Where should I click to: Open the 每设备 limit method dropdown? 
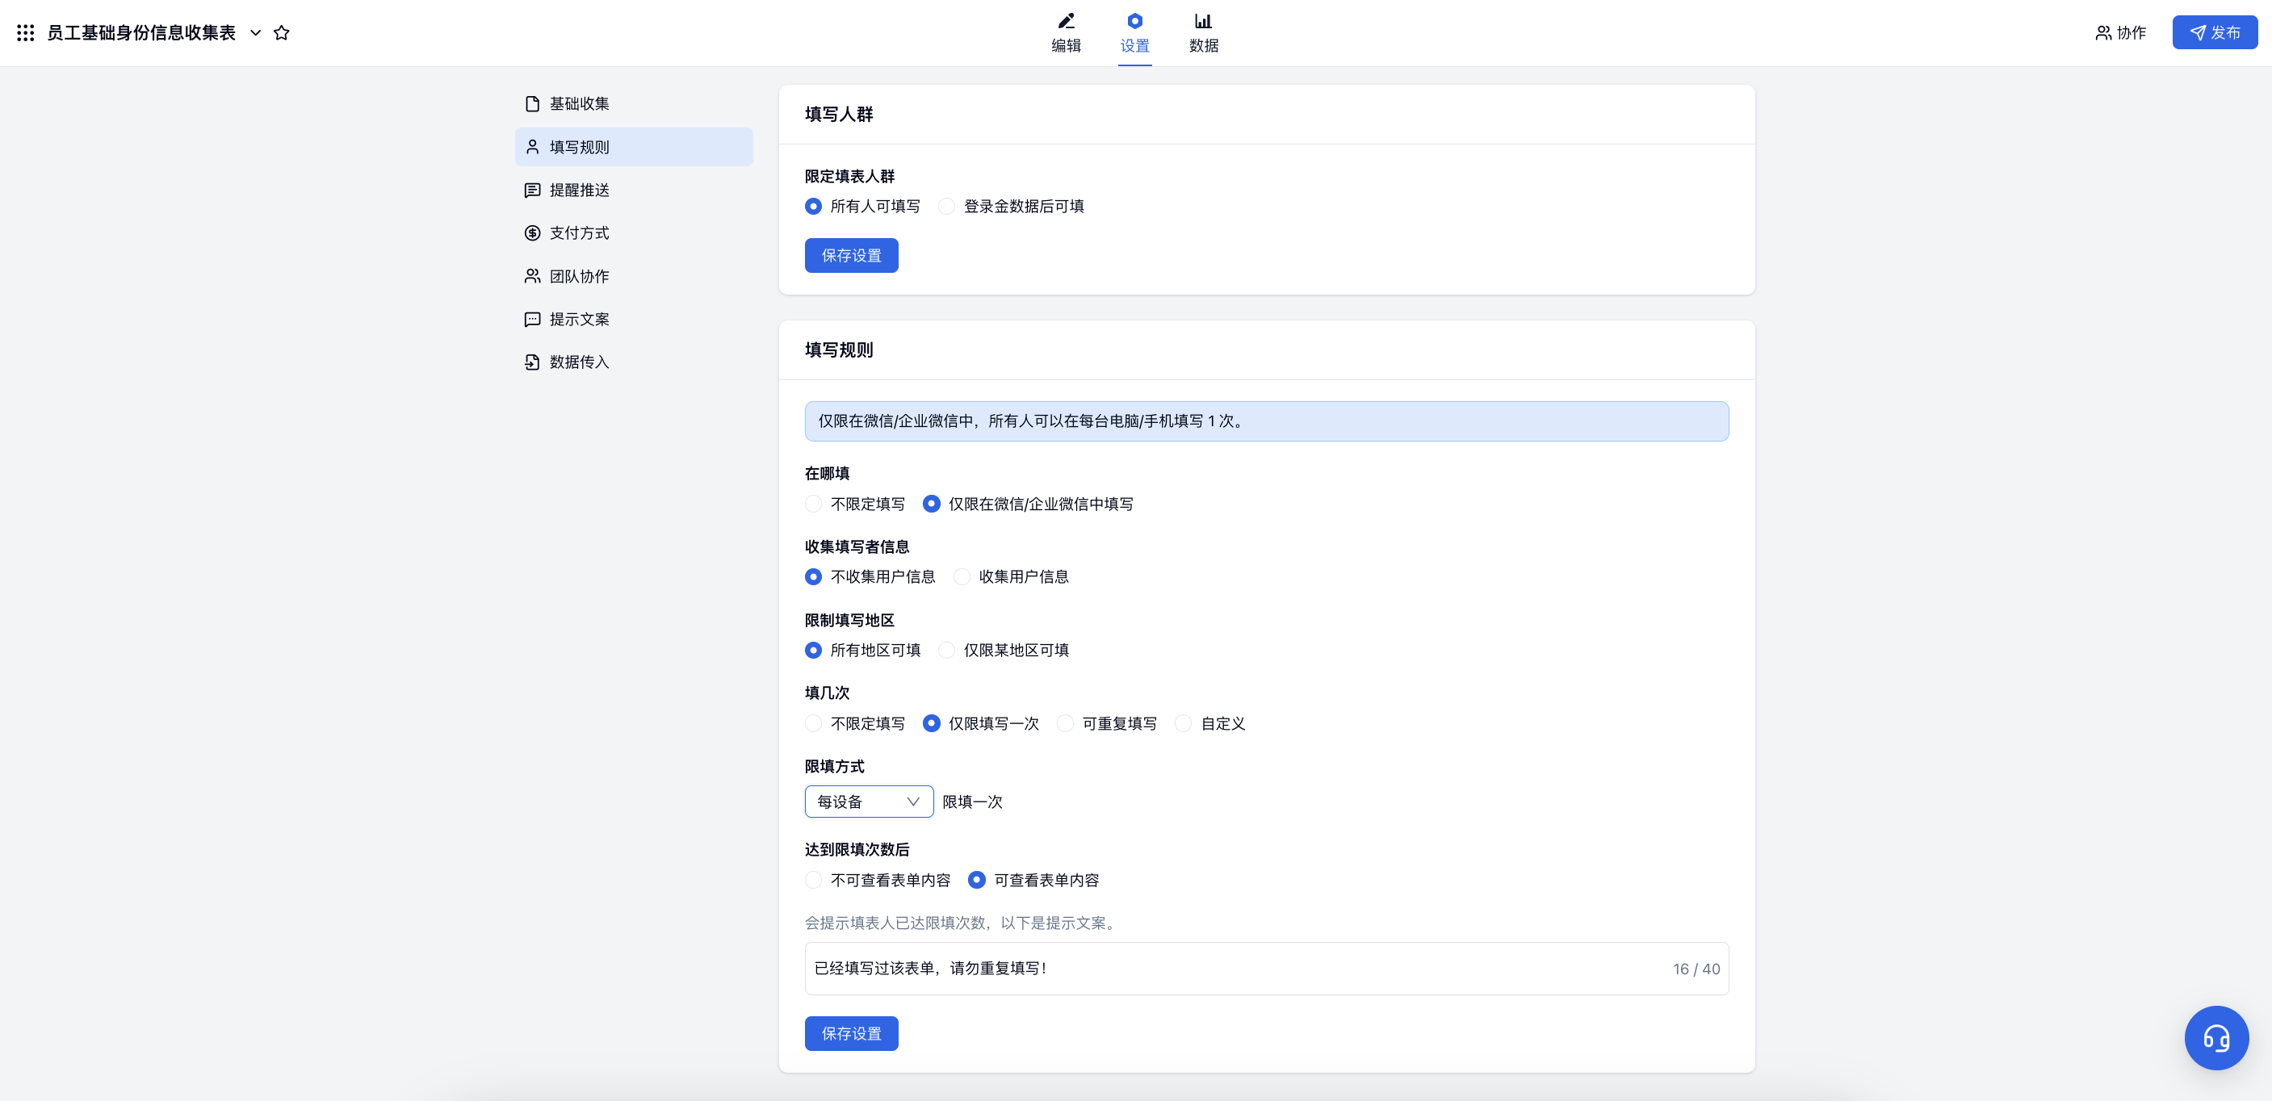869,802
